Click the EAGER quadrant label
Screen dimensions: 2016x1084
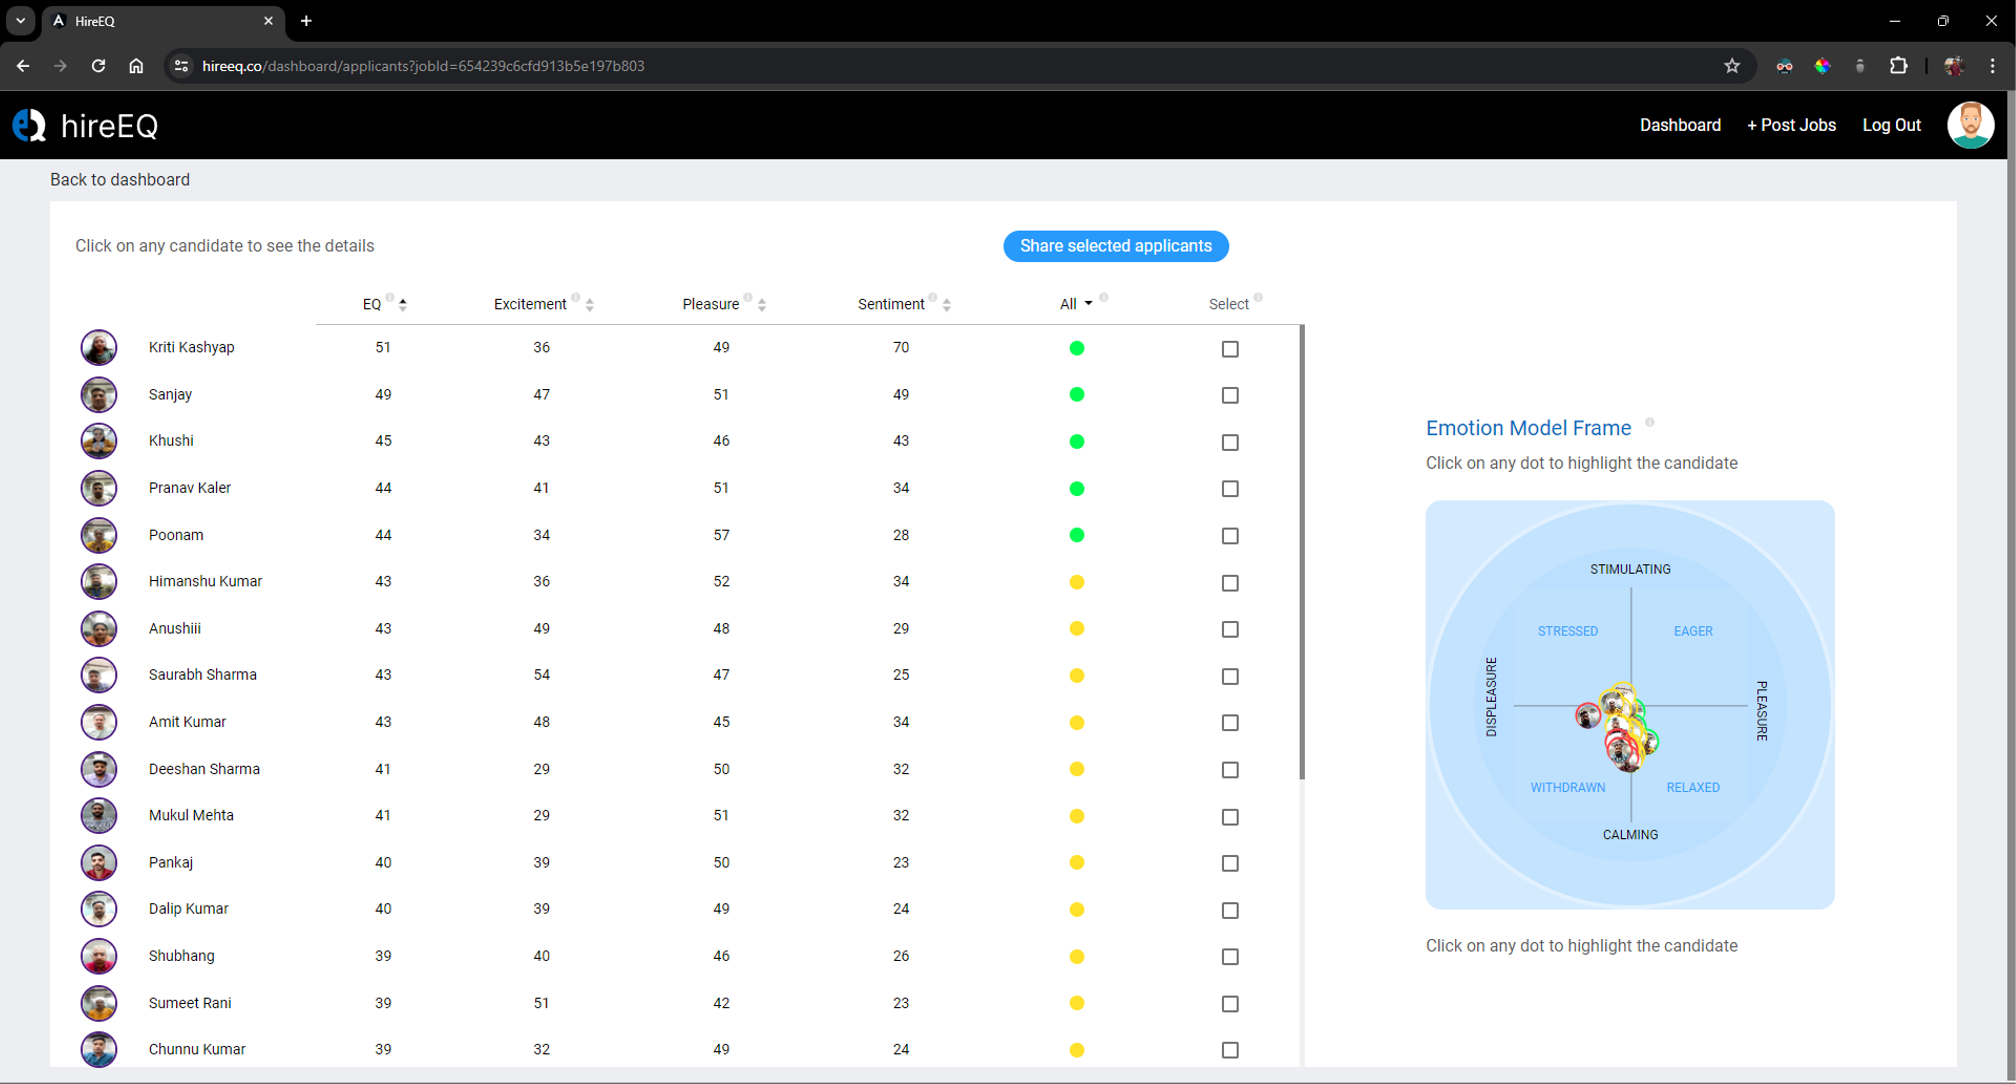(x=1693, y=631)
